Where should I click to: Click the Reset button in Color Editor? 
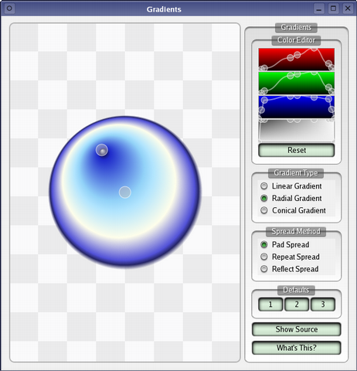(297, 150)
